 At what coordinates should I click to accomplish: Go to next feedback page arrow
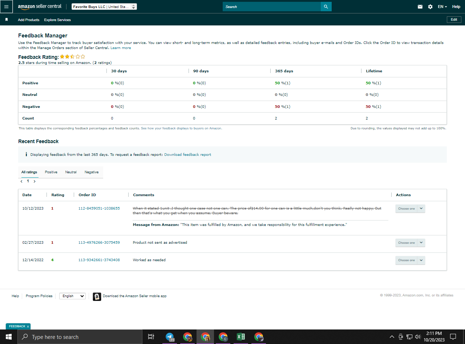[35, 181]
